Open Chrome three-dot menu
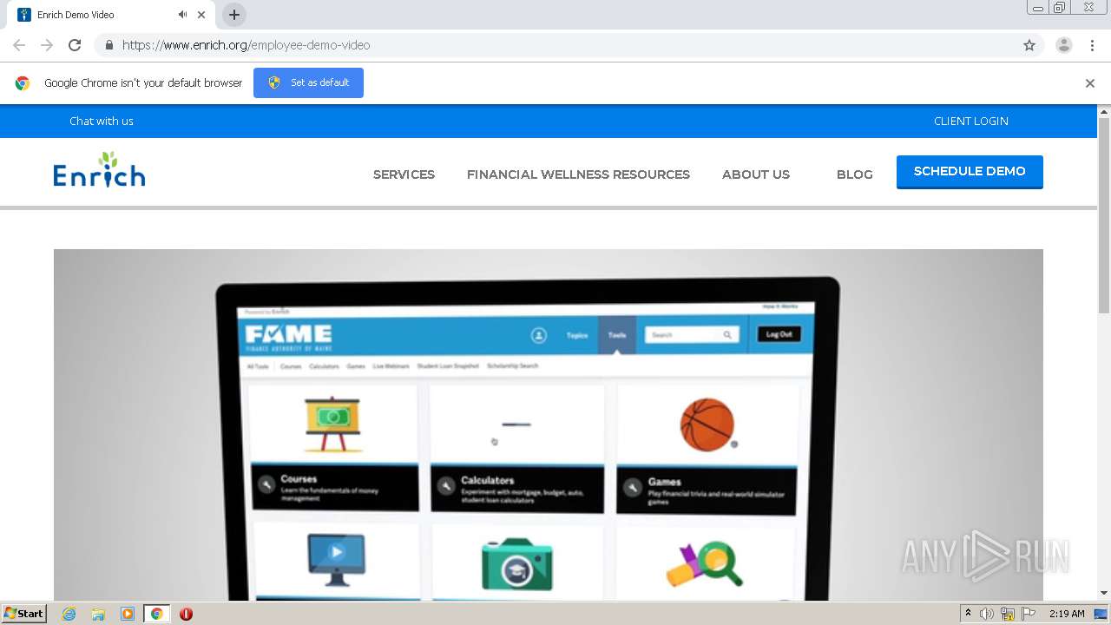The image size is (1111, 625). coord(1092,45)
